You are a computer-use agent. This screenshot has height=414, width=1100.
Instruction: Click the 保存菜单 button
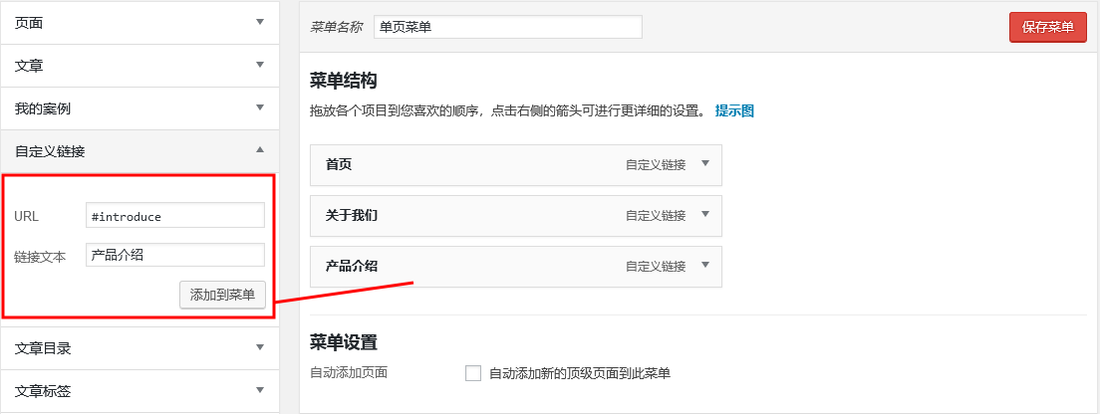click(x=1047, y=27)
